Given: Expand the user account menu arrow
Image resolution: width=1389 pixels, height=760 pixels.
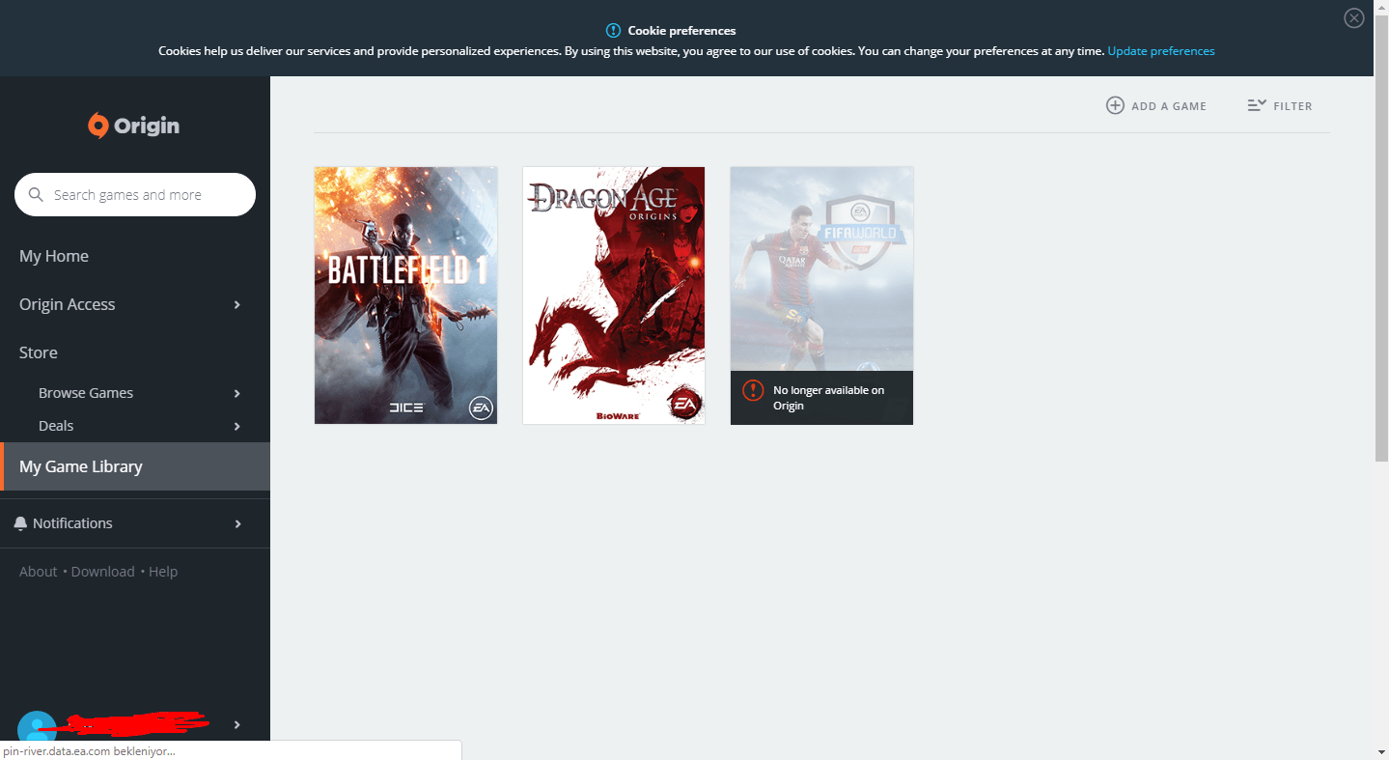Looking at the screenshot, I should [x=237, y=725].
